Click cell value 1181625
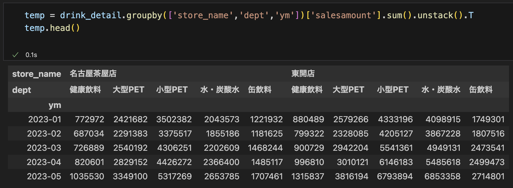The height and width of the screenshot is (188, 513). [x=267, y=134]
